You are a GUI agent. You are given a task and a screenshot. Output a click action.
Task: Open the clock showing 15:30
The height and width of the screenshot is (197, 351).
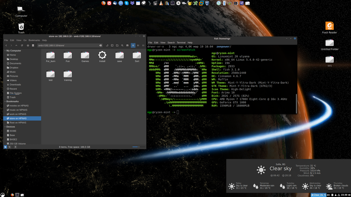click(x=344, y=195)
